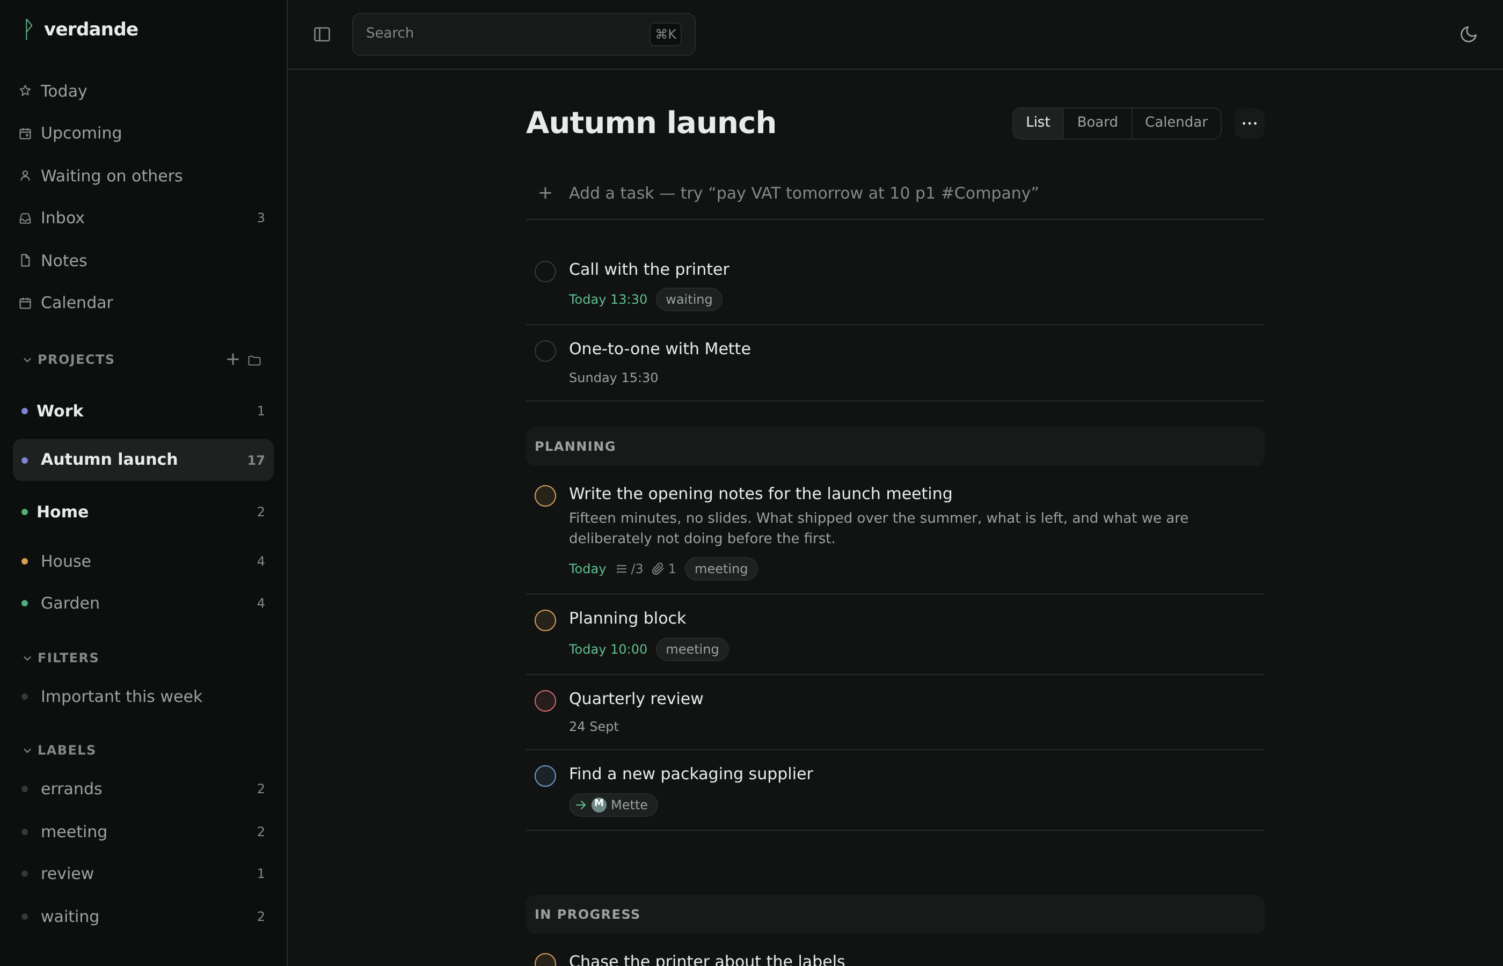Click the meeting tag on Planning block

pos(692,649)
